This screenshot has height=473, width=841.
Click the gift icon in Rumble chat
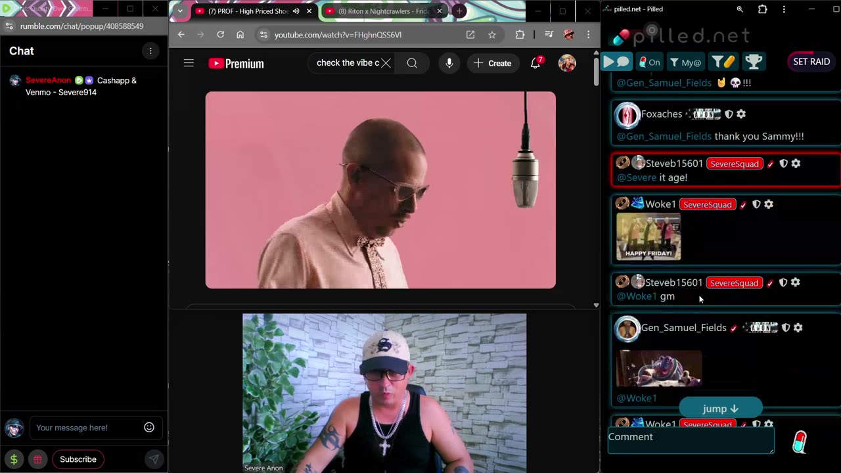tap(37, 459)
